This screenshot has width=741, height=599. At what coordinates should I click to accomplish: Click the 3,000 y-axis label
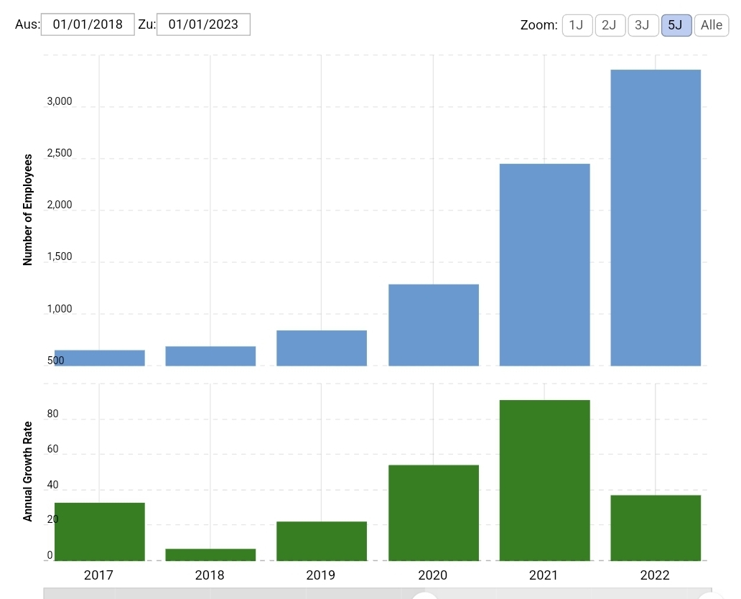(60, 101)
